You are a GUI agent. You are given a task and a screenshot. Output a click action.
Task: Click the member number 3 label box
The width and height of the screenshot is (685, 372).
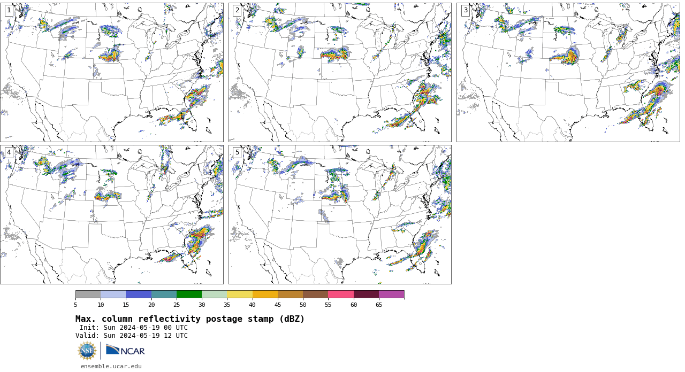[x=466, y=10]
